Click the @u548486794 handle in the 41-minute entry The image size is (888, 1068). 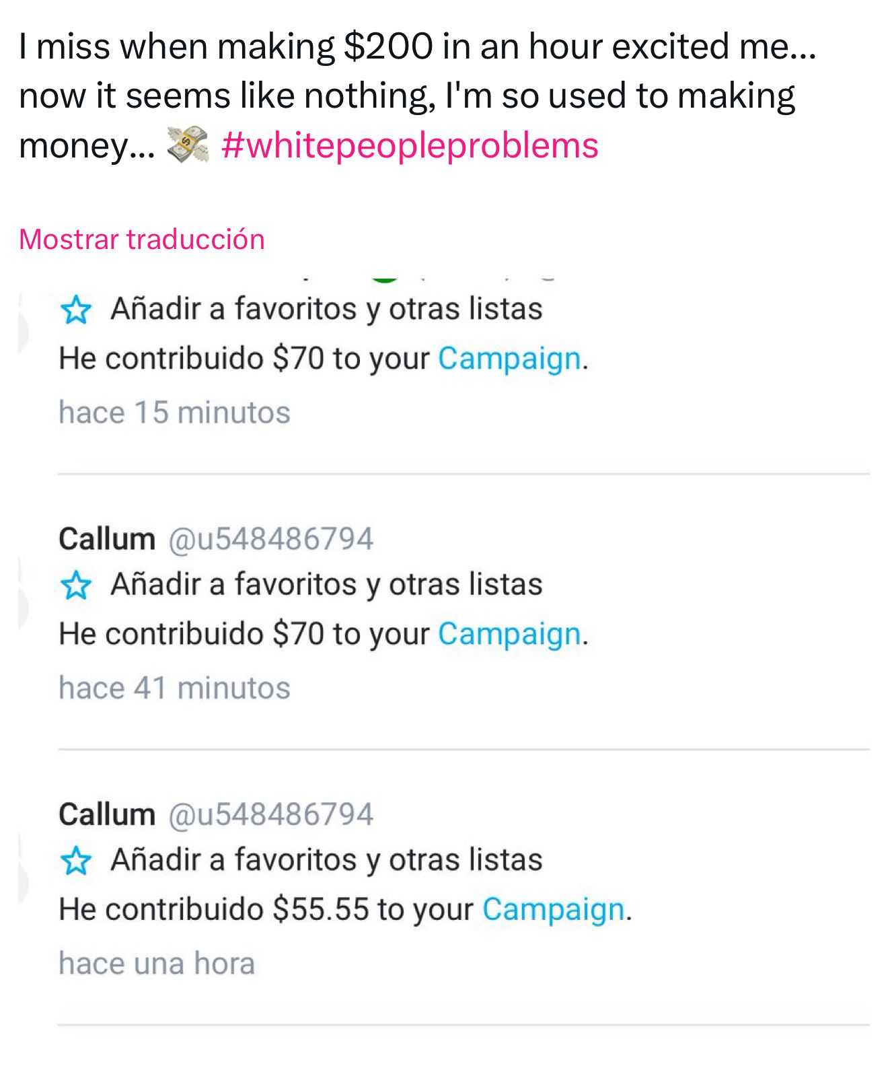click(x=270, y=539)
